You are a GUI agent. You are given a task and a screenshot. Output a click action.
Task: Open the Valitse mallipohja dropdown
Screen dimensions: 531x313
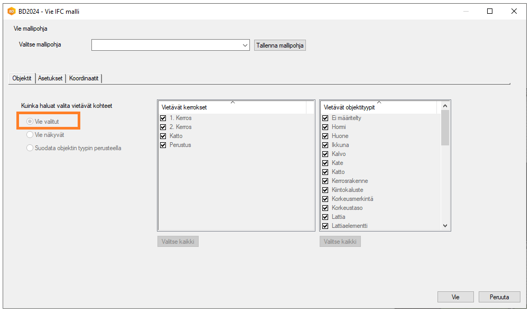245,45
